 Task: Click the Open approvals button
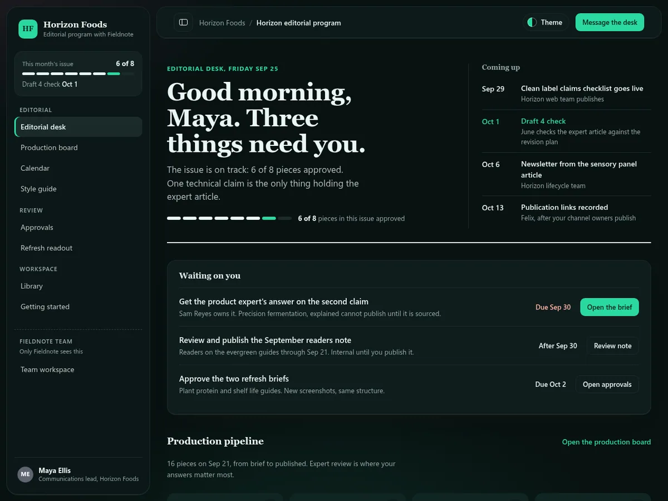coord(607,385)
